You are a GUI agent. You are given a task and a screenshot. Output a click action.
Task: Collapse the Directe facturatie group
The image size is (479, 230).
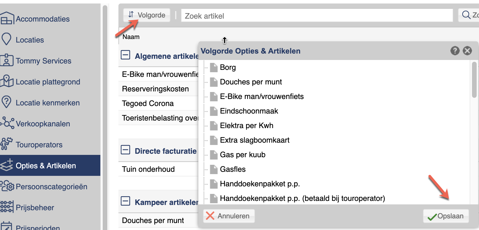[x=125, y=150]
